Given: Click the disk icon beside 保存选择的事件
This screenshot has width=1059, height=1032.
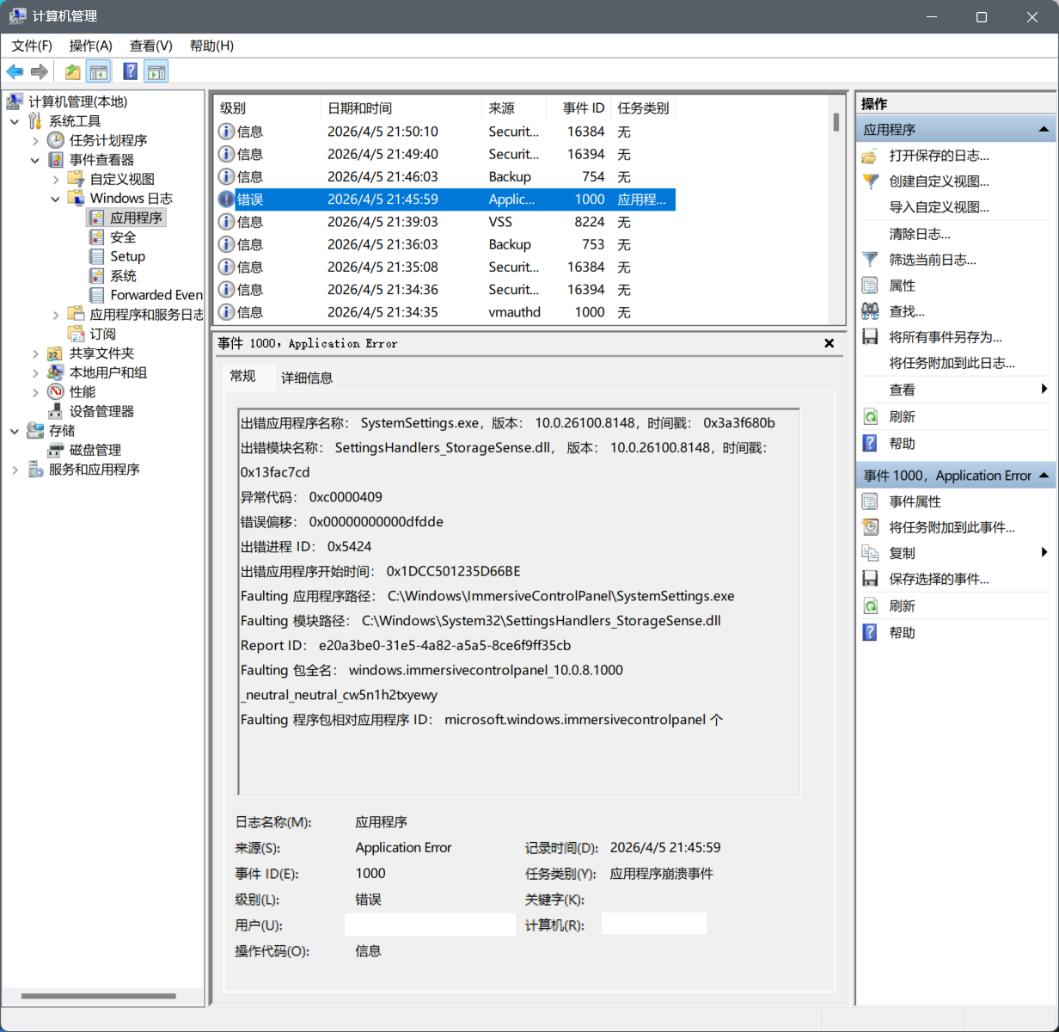Looking at the screenshot, I should [870, 579].
